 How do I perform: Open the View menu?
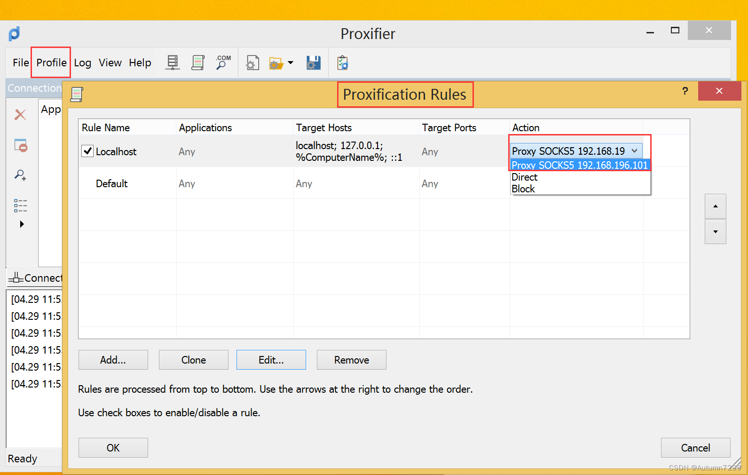pos(110,63)
